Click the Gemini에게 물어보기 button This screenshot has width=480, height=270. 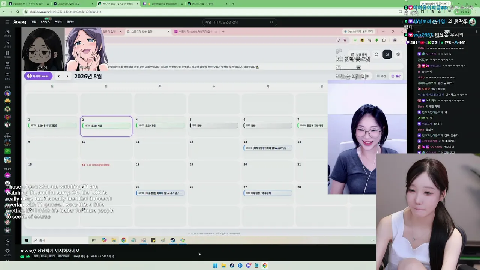tap(358, 31)
